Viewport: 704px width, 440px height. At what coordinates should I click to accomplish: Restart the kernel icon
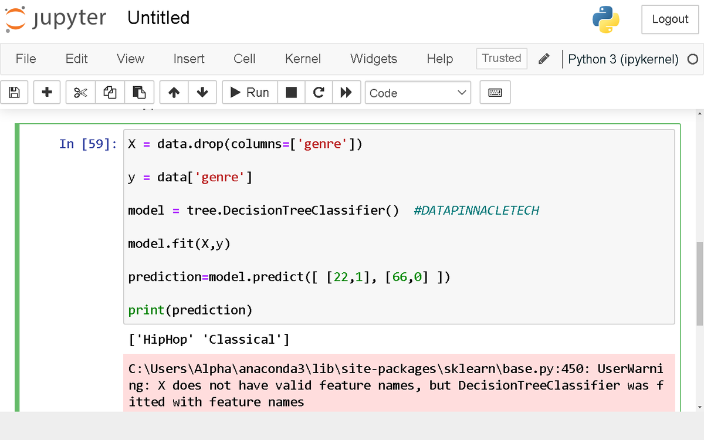tap(319, 93)
